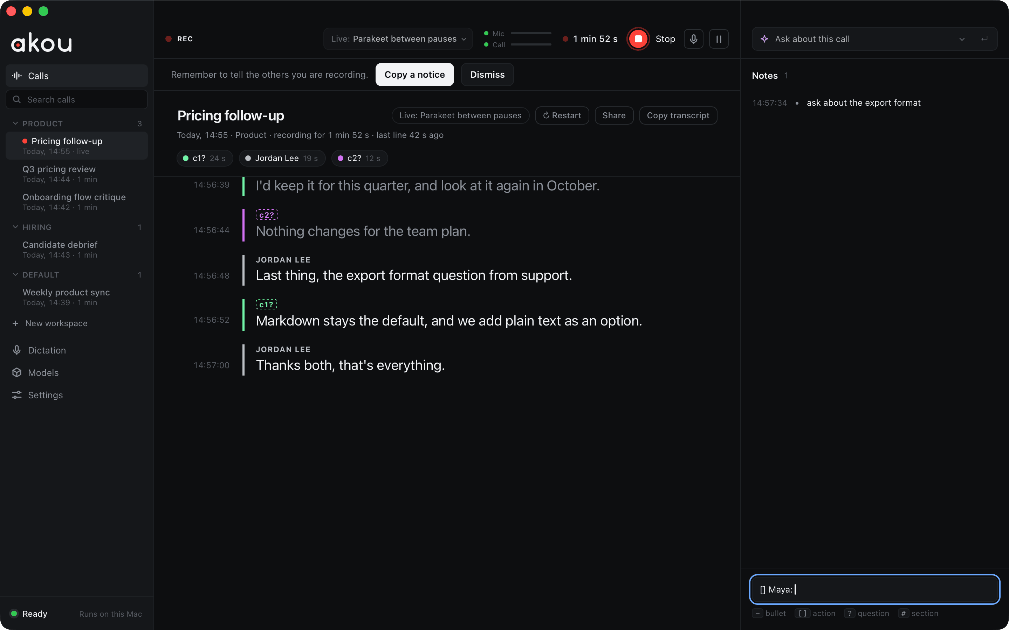Pause the recording with the pause icon
This screenshot has width=1009, height=630.
[x=719, y=39]
